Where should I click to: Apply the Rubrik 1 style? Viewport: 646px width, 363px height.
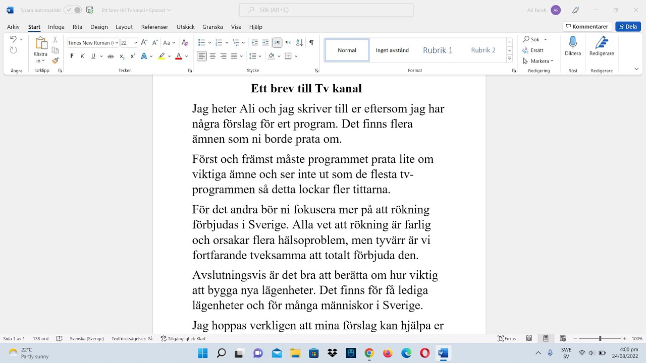click(438, 50)
